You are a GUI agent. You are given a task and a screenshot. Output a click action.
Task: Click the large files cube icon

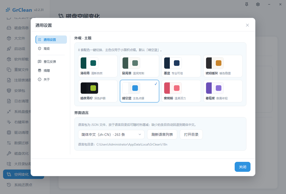pyautogui.click(x=9, y=38)
